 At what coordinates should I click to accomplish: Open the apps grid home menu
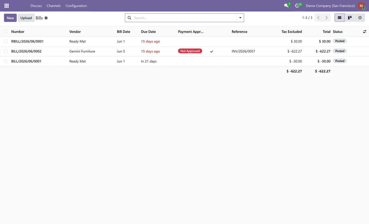pos(7,6)
